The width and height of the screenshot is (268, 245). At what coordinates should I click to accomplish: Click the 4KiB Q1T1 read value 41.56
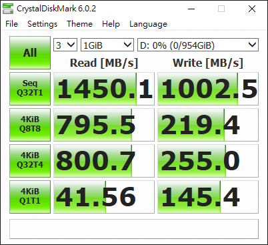(x=104, y=197)
